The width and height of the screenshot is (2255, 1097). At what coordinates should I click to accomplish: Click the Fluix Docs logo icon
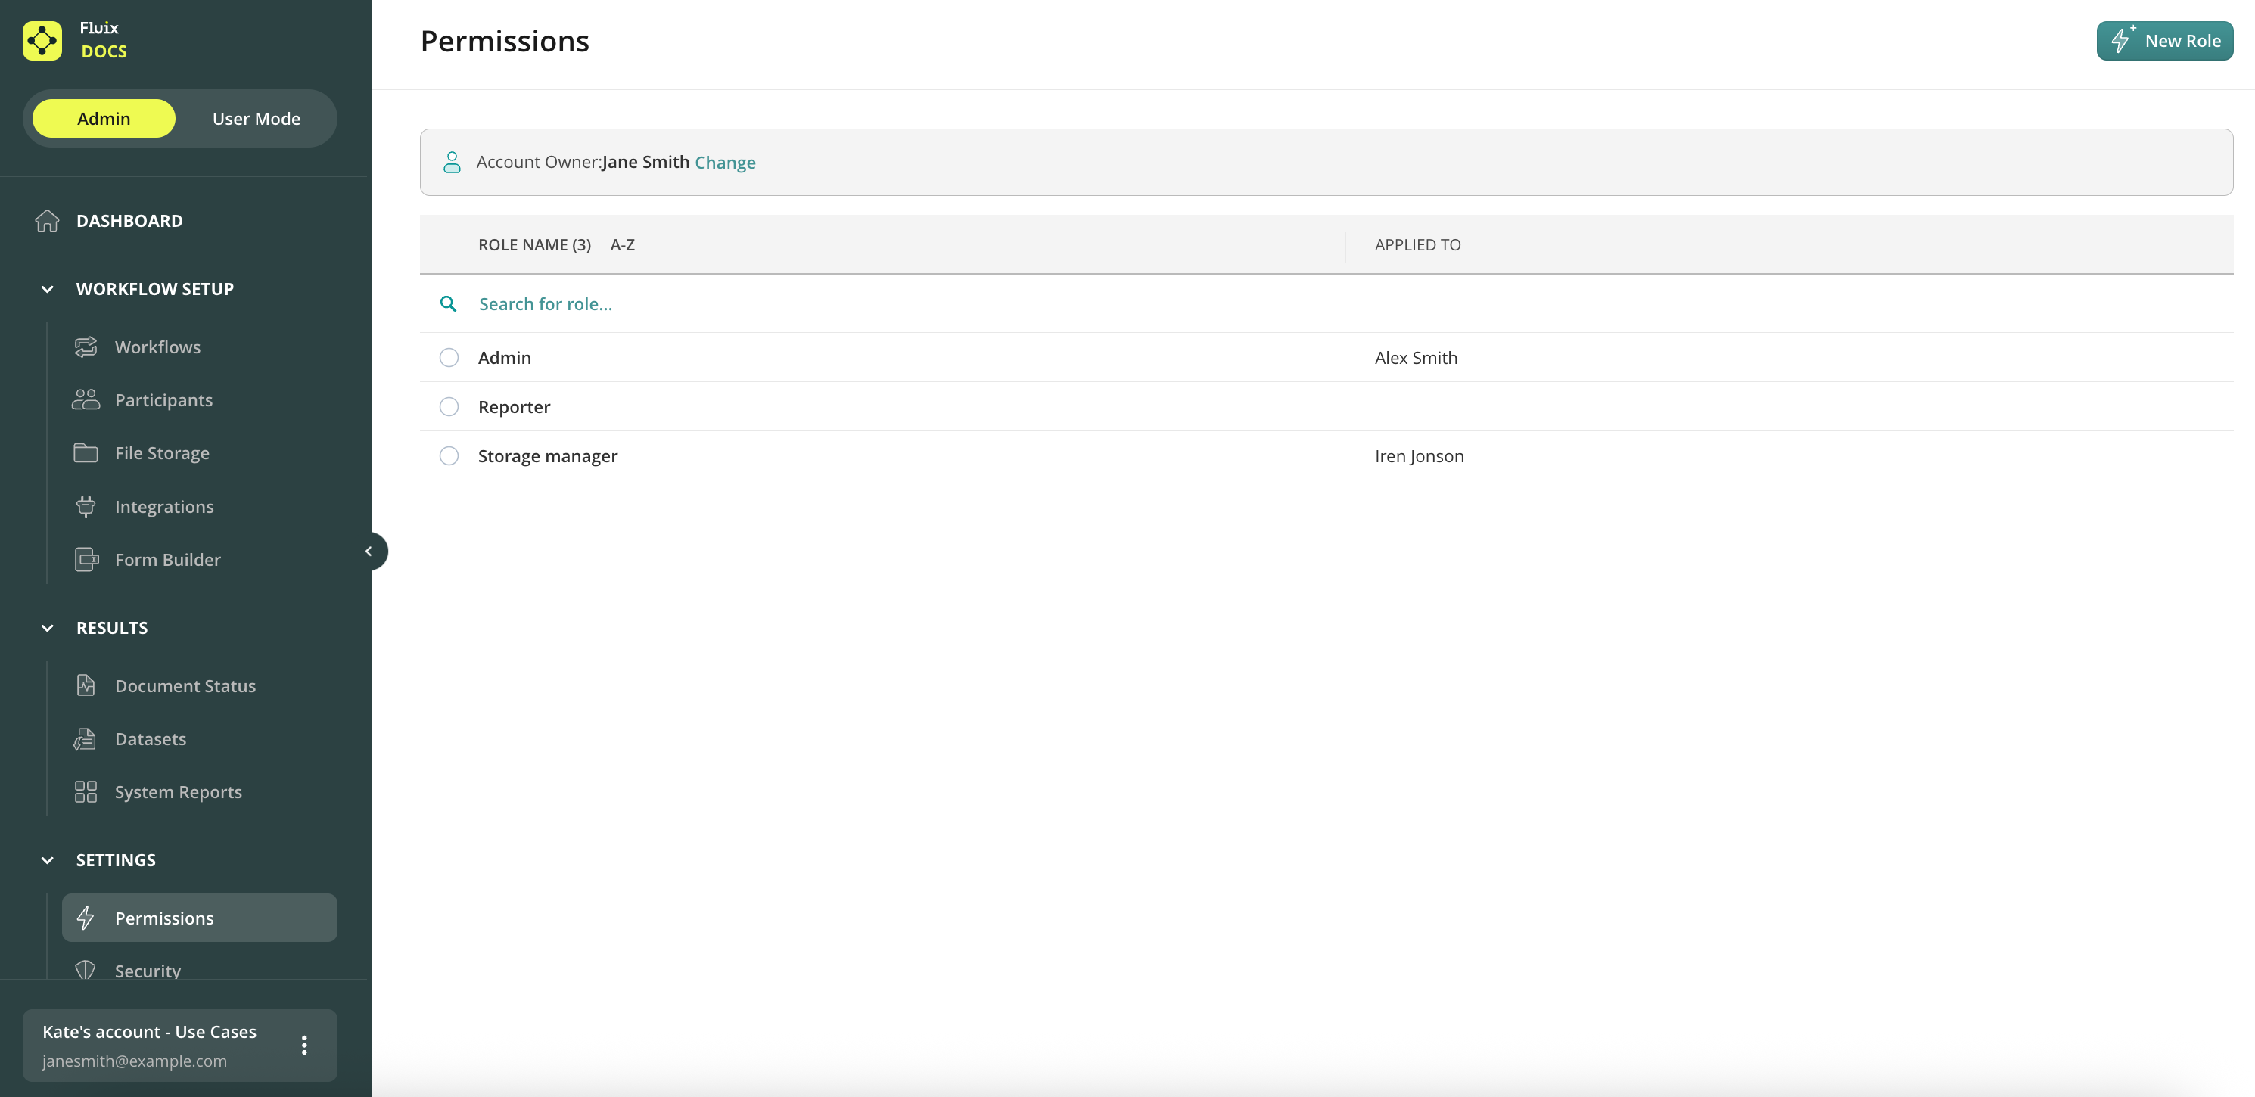click(x=42, y=40)
